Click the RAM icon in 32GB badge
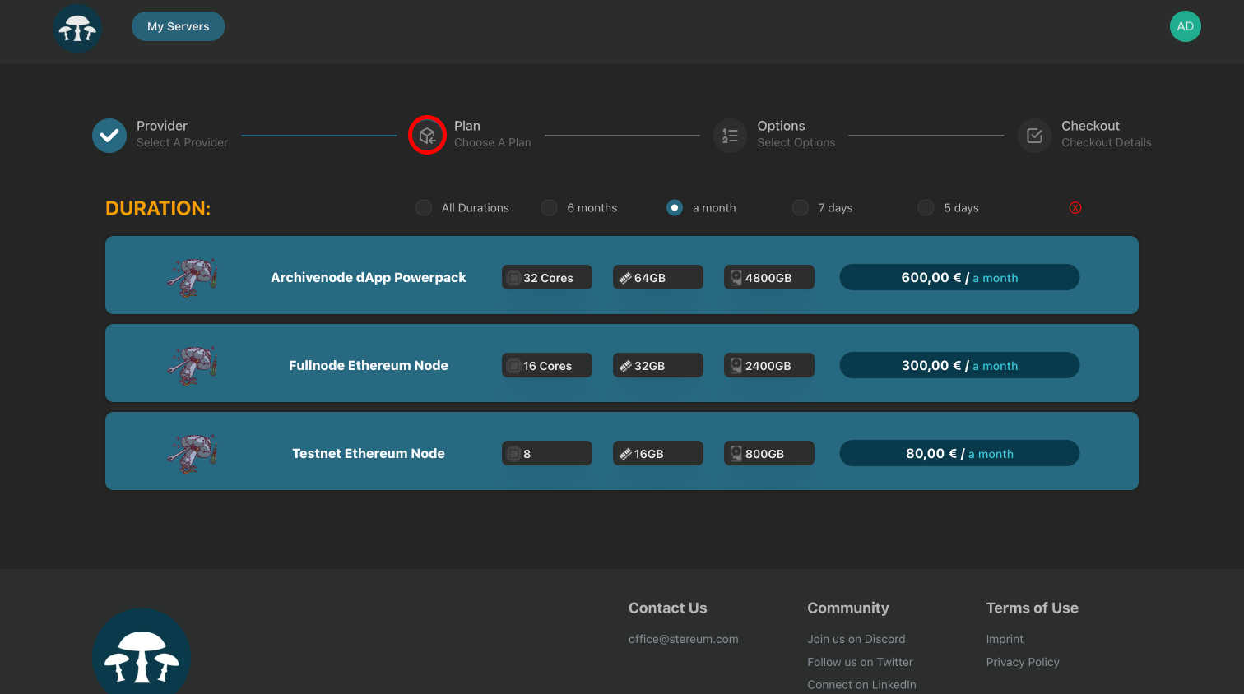1244x694 pixels. point(625,366)
